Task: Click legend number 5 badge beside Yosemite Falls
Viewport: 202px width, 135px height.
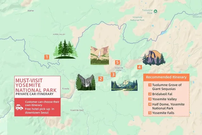Action: (150, 113)
